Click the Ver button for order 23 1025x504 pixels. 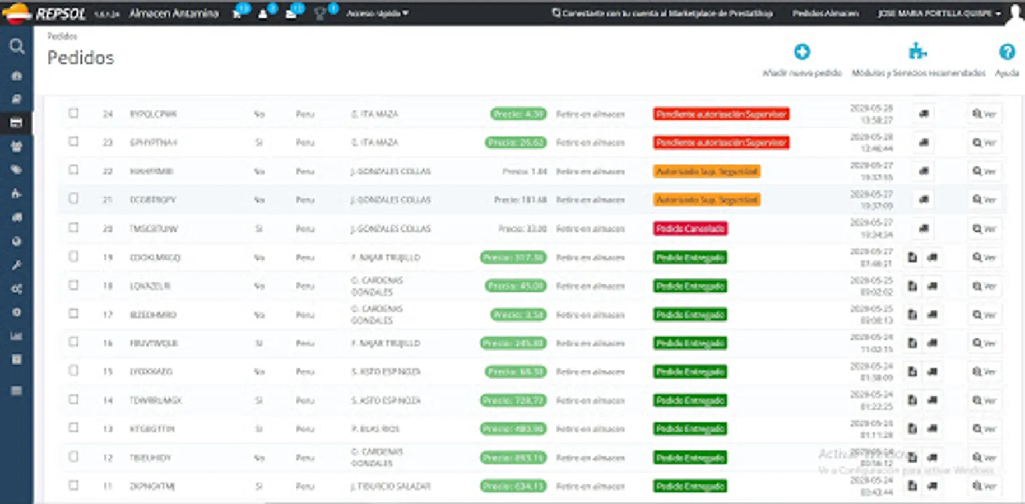(x=985, y=143)
